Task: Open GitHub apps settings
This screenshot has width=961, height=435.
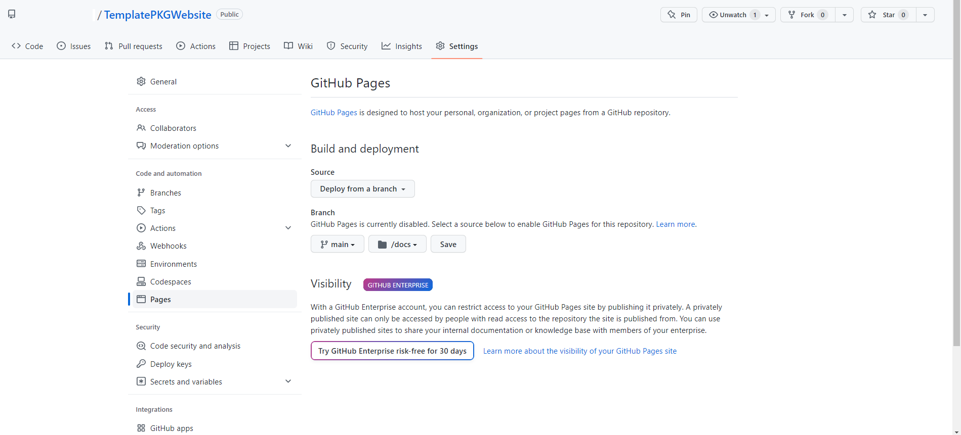Action: point(215,428)
